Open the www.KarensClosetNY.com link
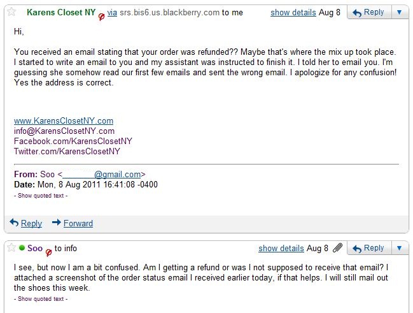Viewport: 413px width, 313px height. (x=64, y=120)
